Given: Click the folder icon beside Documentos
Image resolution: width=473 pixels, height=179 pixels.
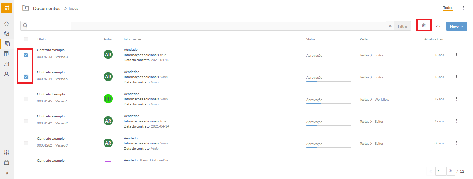Looking at the screenshot, I should [x=25, y=8].
